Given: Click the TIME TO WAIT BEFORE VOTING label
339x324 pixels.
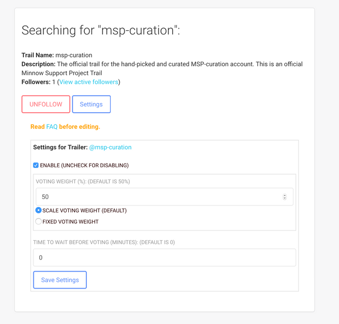Looking at the screenshot, I should click(104, 242).
